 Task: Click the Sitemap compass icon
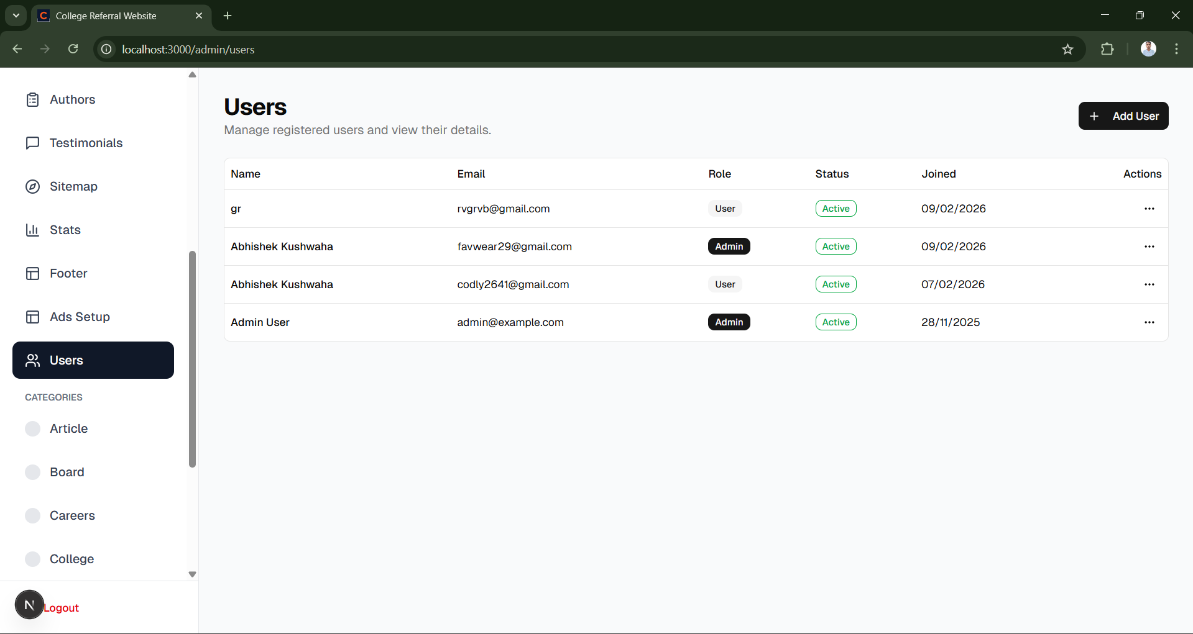32,186
